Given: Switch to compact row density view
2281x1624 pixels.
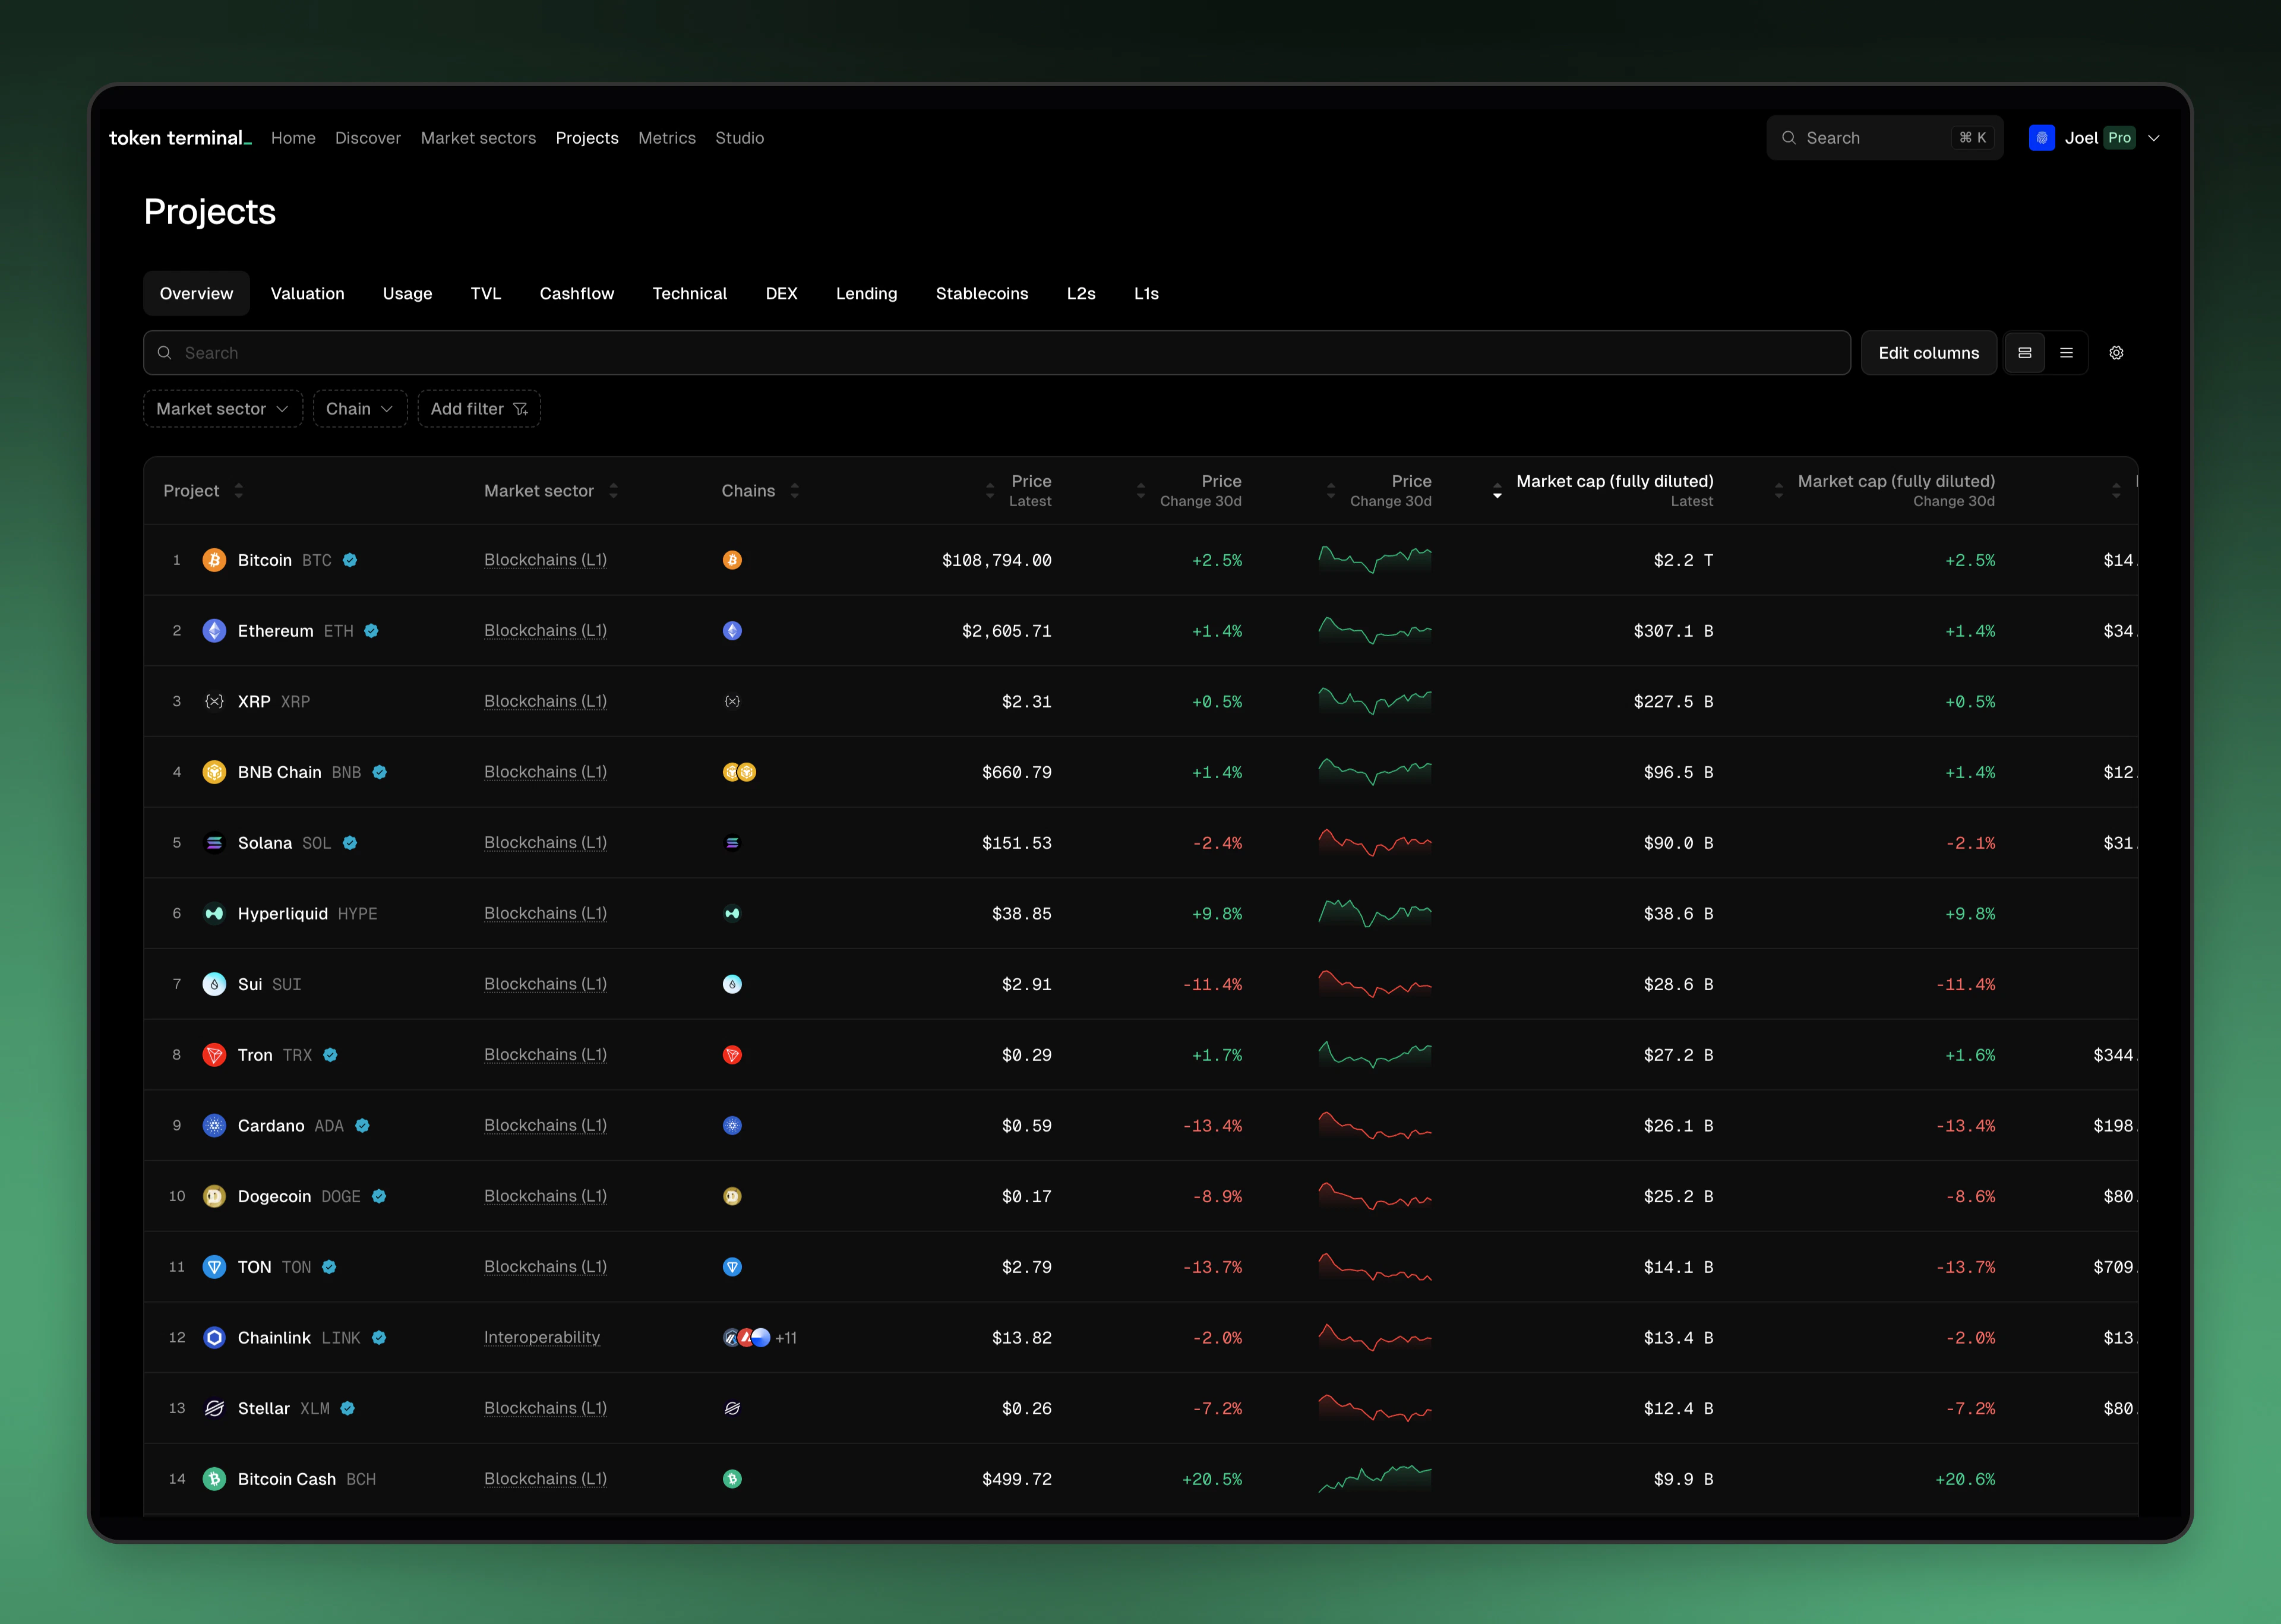Looking at the screenshot, I should (2066, 353).
